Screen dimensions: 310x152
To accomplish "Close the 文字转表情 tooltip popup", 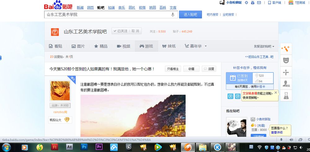I will [276, 92].
